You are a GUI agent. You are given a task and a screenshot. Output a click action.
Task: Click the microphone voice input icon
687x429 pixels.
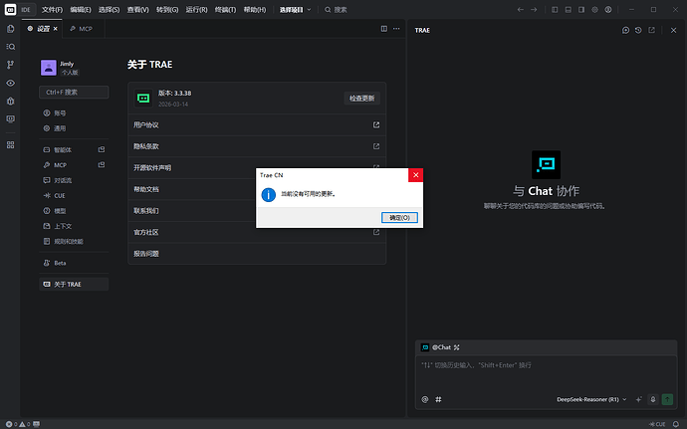[653, 399]
